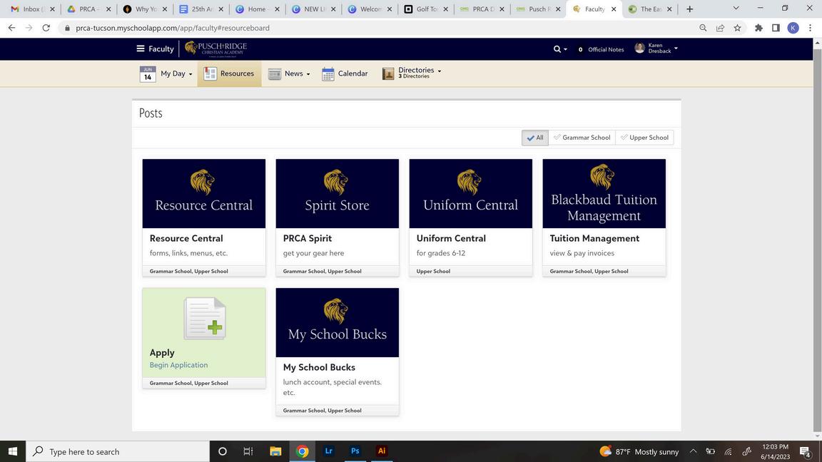Open the Windows Start menu
Image resolution: width=822 pixels, height=462 pixels.
13,451
